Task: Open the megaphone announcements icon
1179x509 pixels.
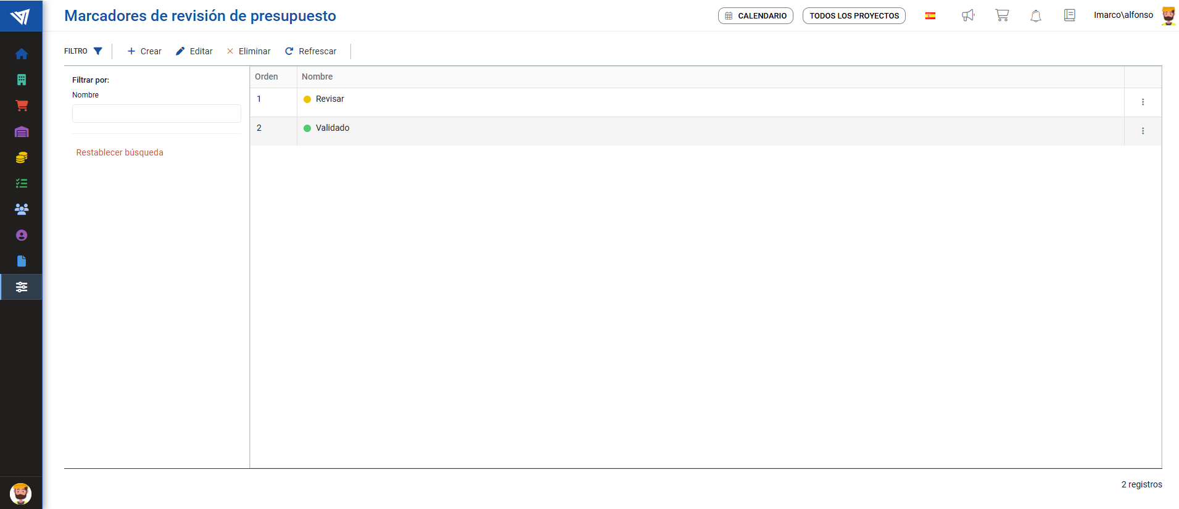Action: click(968, 15)
